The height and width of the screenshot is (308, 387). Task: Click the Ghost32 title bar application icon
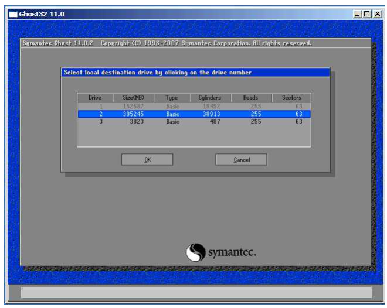click(x=13, y=13)
